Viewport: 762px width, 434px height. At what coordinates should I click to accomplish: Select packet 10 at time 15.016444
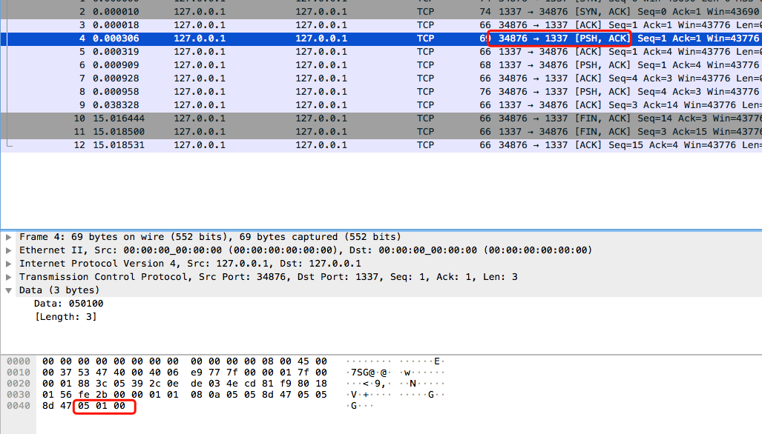click(381, 118)
